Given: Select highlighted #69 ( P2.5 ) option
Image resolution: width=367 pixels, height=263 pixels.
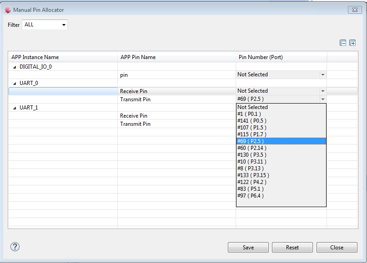Looking at the screenshot, I should (281, 141).
